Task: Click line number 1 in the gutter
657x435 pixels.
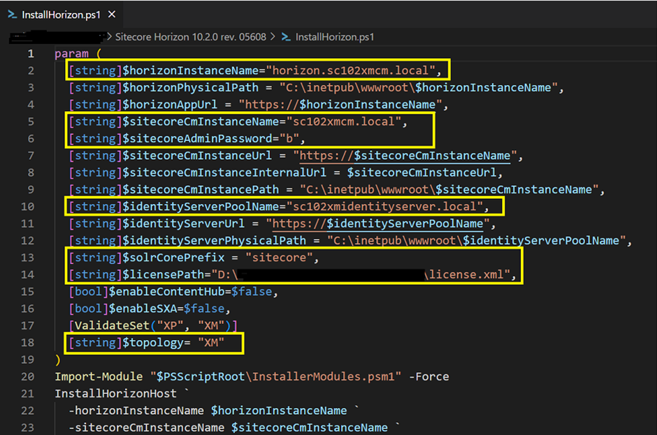Action: pos(31,54)
